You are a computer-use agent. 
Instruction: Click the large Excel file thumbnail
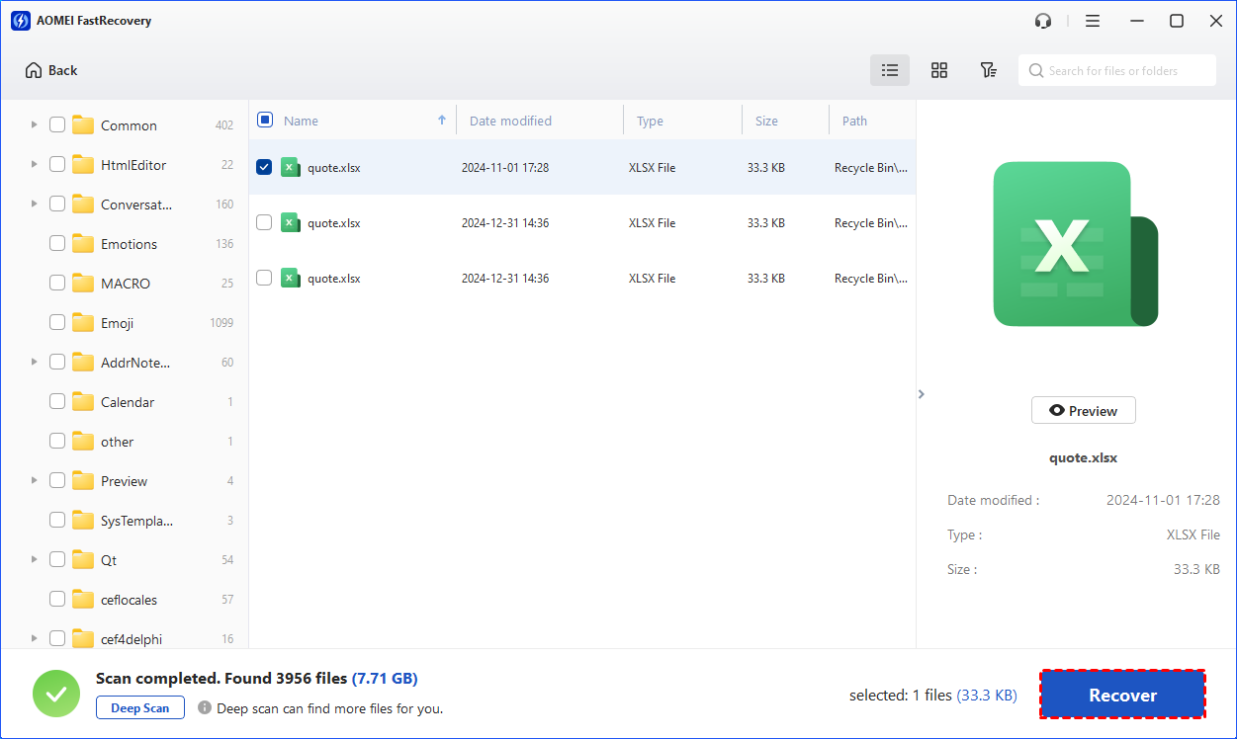[1075, 244]
